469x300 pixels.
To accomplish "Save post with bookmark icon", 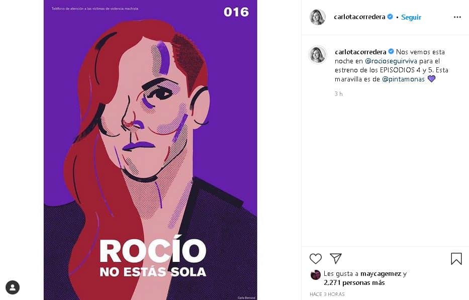I will tap(456, 258).
